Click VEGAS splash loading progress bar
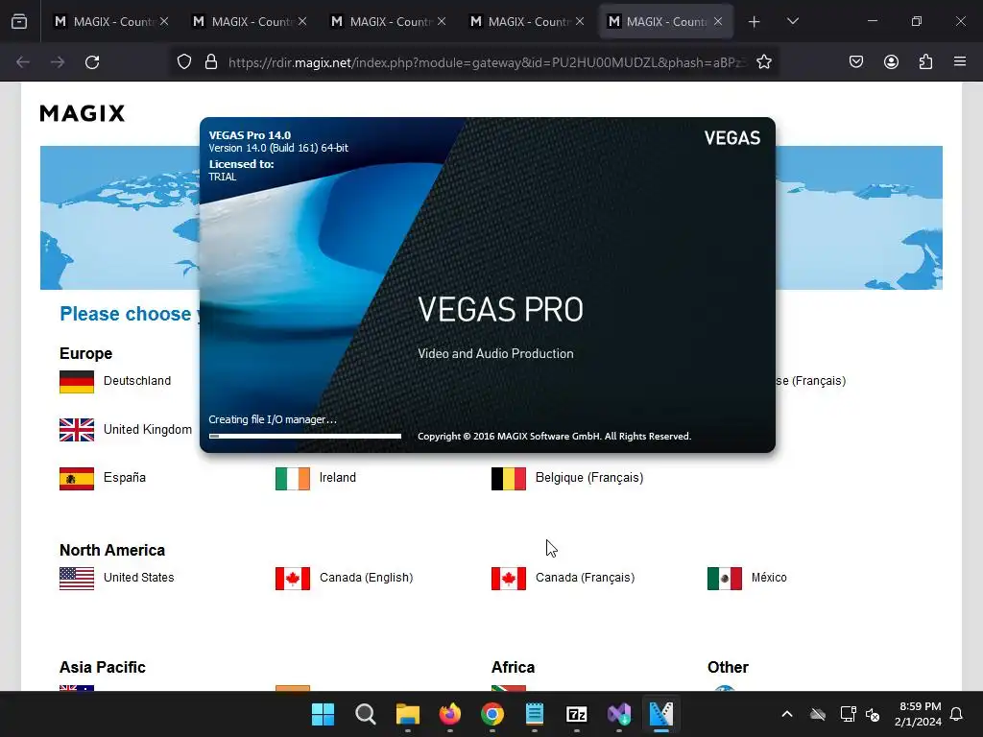 point(305,436)
